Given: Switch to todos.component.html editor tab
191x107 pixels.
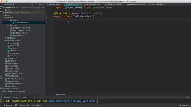Looking at the screenshot, I should (x=115, y=4).
